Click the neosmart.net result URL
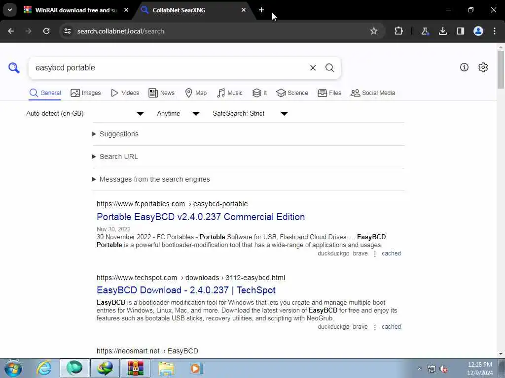Screen dimensions: 505x378 coord(147,351)
